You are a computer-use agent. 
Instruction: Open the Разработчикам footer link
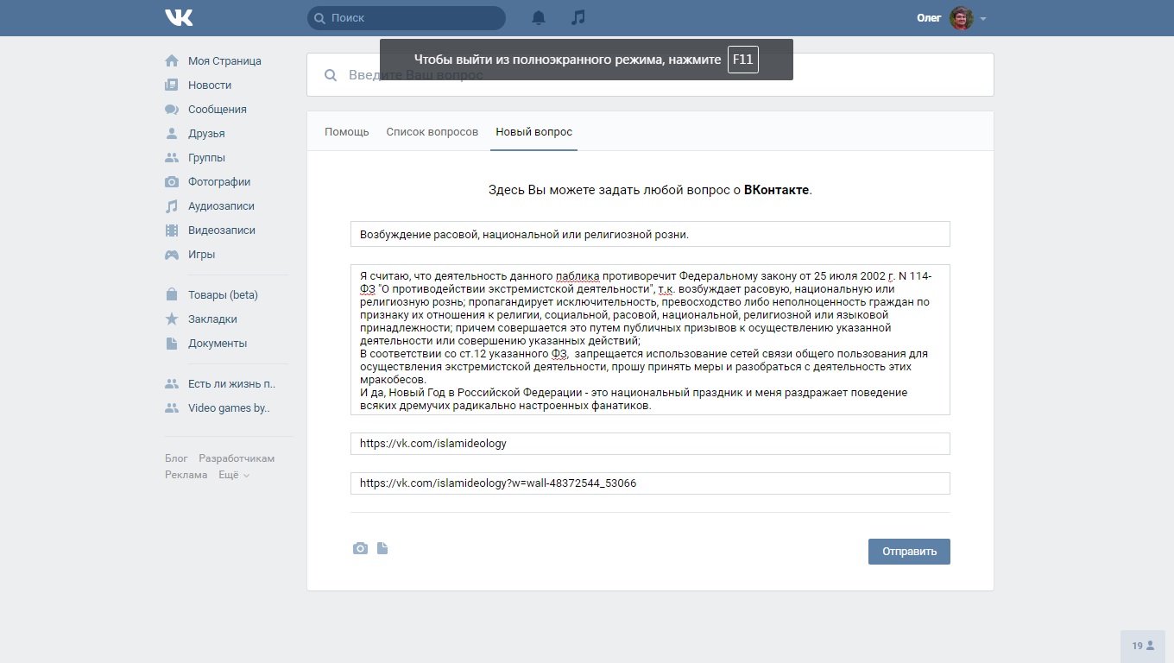[x=237, y=458]
